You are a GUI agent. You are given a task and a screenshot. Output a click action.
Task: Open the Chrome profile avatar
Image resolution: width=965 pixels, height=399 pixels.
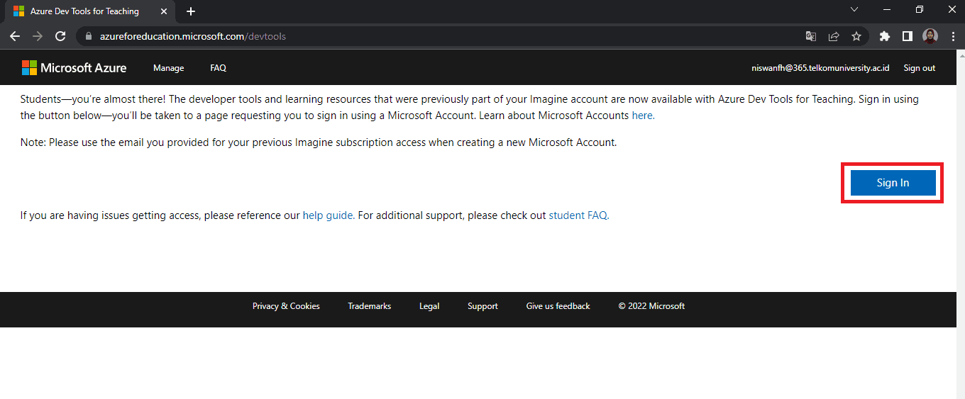[x=930, y=36]
